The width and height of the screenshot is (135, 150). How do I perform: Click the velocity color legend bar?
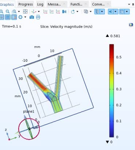(x=112, y=91)
